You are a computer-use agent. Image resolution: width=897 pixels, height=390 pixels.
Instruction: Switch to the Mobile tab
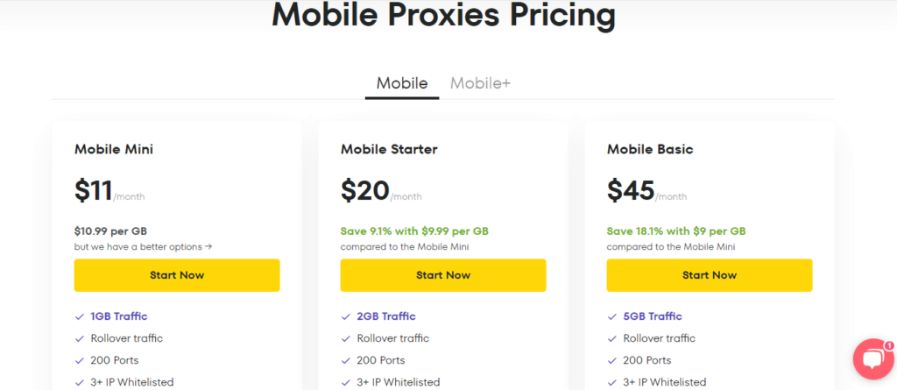pos(402,84)
